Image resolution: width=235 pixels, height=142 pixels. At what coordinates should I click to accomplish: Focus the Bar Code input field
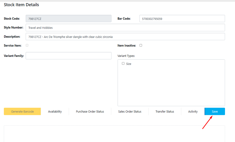(182, 19)
